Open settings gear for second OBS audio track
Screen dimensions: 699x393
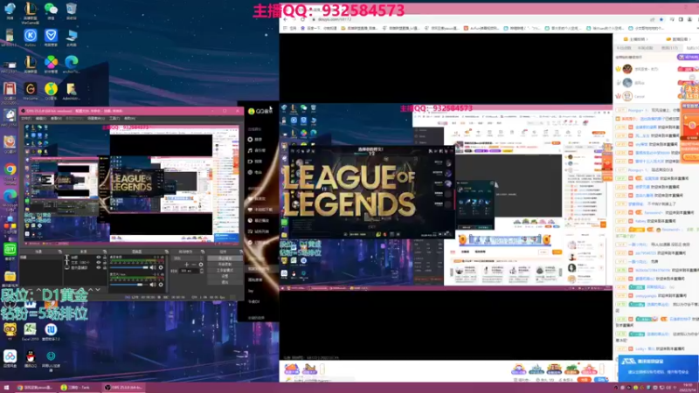tap(161, 285)
